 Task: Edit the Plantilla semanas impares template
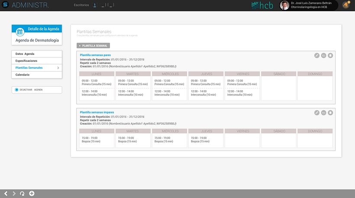click(317, 113)
